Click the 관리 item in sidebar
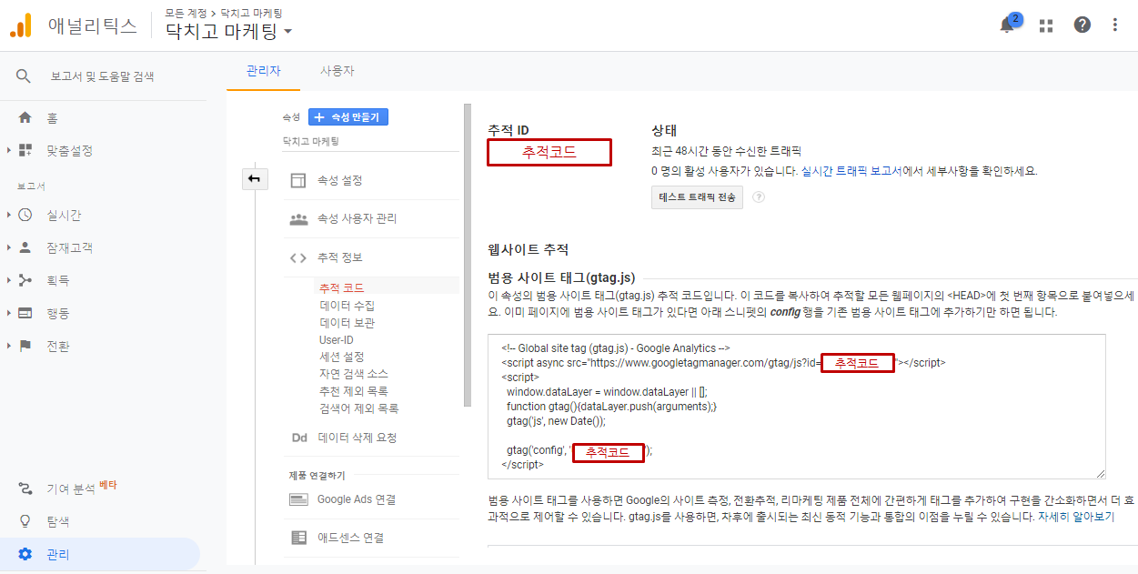1138x574 pixels. pyautogui.click(x=100, y=554)
